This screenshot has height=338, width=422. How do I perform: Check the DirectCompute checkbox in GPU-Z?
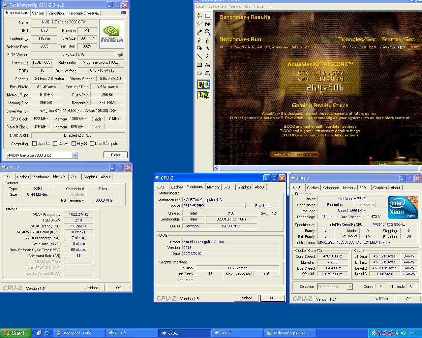92,144
